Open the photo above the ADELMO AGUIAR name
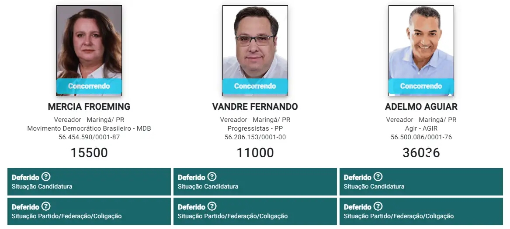The width and height of the screenshot is (510, 229). point(421,44)
